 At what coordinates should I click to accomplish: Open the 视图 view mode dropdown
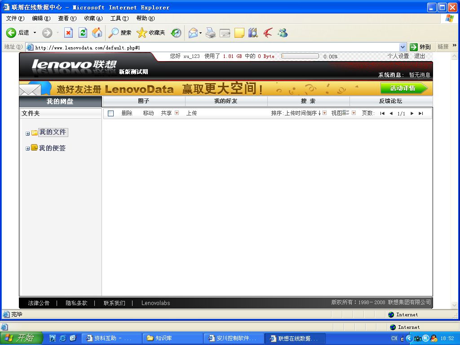354,113
